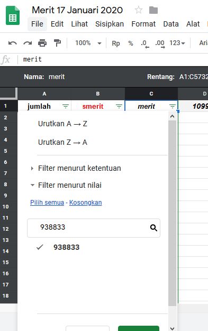Click the decrease decimal places icon

(x=145, y=43)
